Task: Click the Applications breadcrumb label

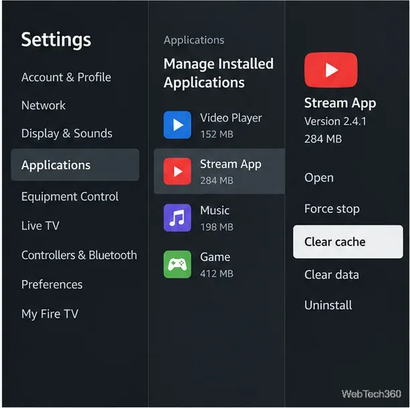Action: 194,40
